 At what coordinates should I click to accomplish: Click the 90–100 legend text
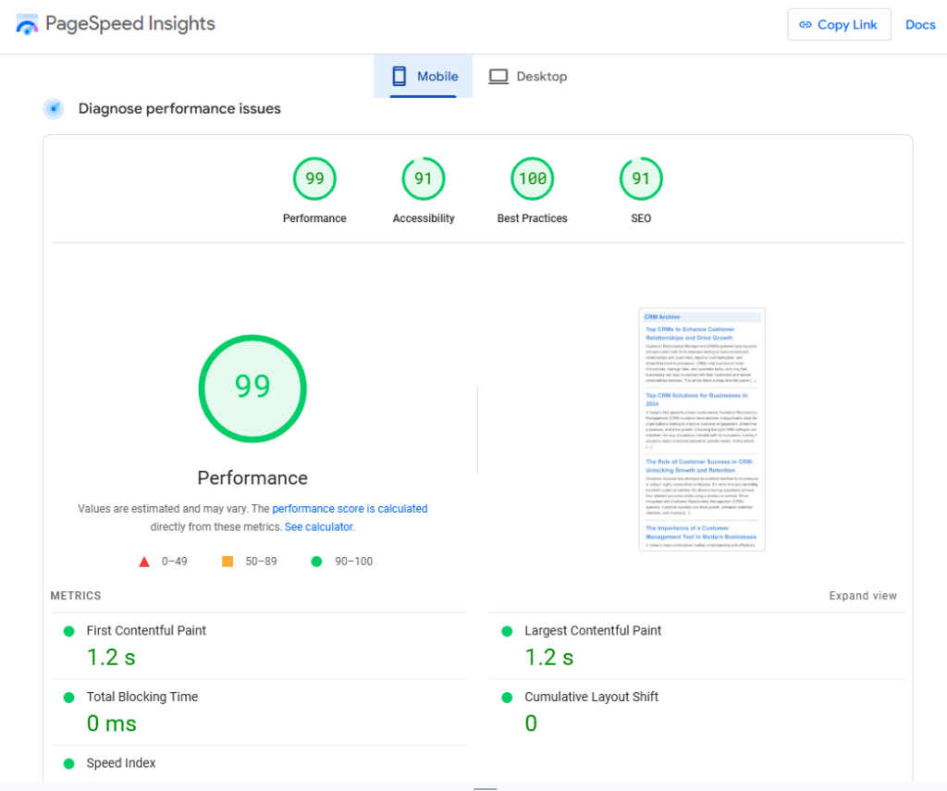click(x=354, y=562)
